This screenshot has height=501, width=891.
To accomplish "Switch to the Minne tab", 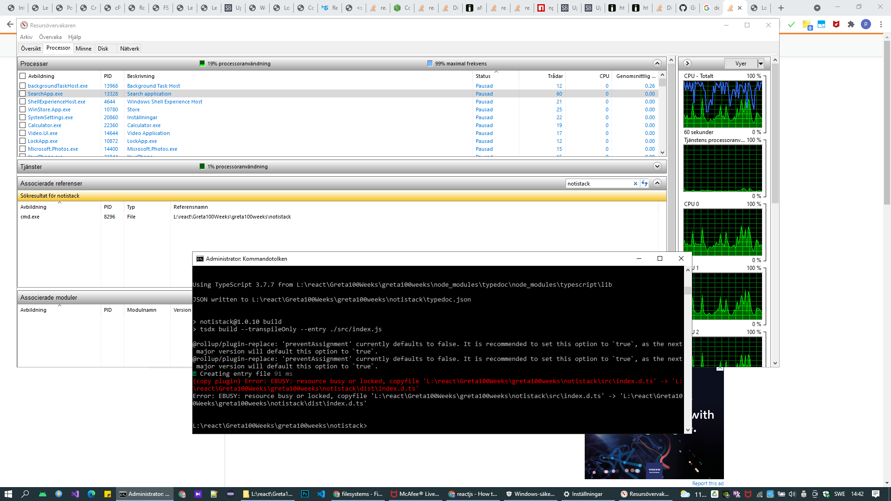I will coord(84,49).
